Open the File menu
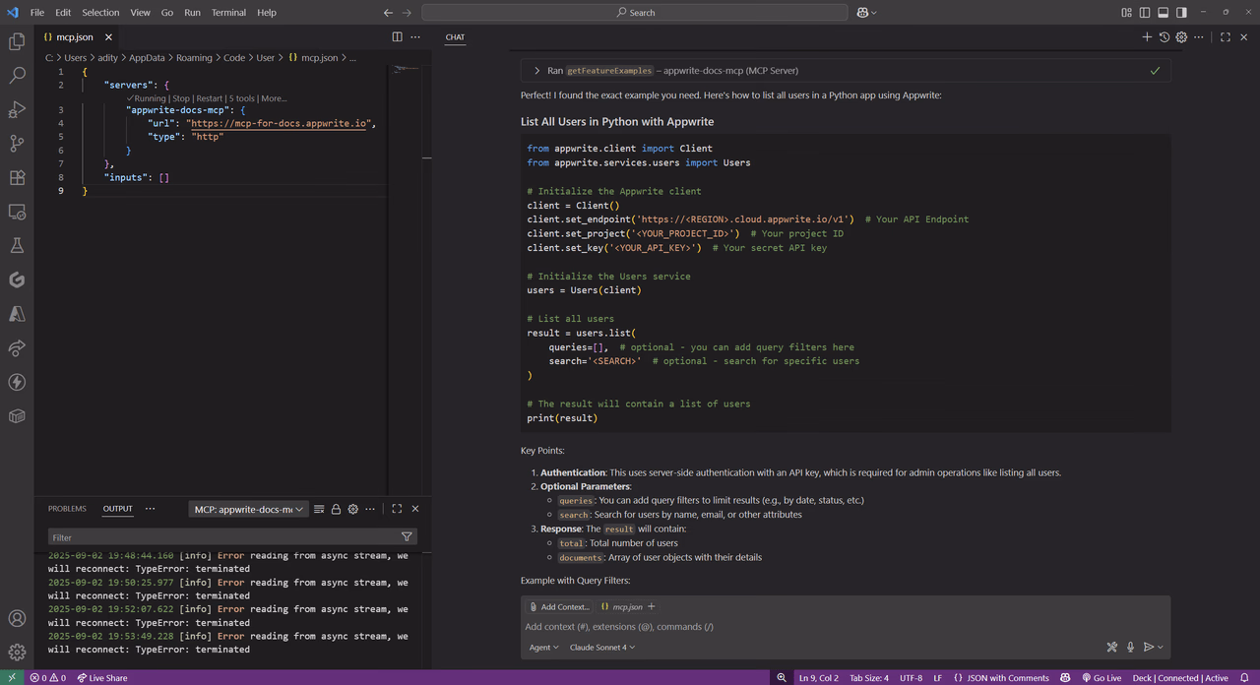 [x=37, y=13]
